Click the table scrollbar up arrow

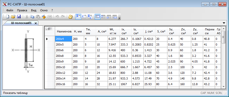pyautogui.click(x=223, y=28)
